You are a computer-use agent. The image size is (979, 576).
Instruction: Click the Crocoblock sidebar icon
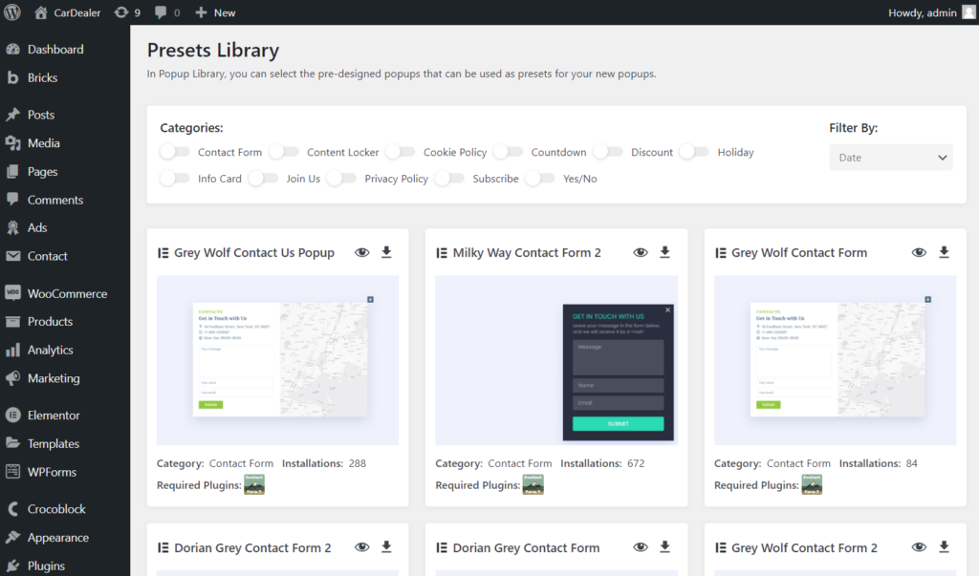tap(12, 508)
